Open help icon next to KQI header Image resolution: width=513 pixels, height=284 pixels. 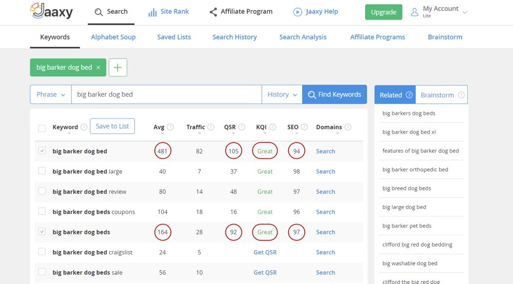coord(272,127)
